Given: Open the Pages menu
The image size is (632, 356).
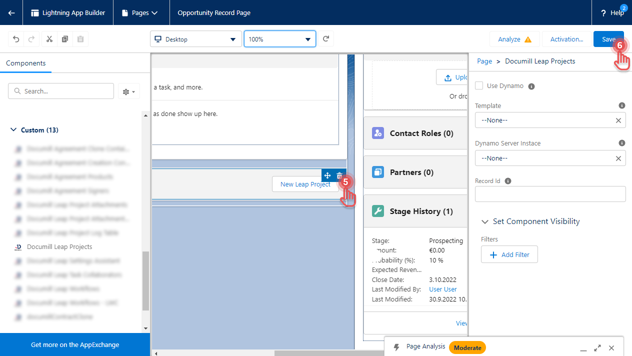Looking at the screenshot, I should pos(141,12).
